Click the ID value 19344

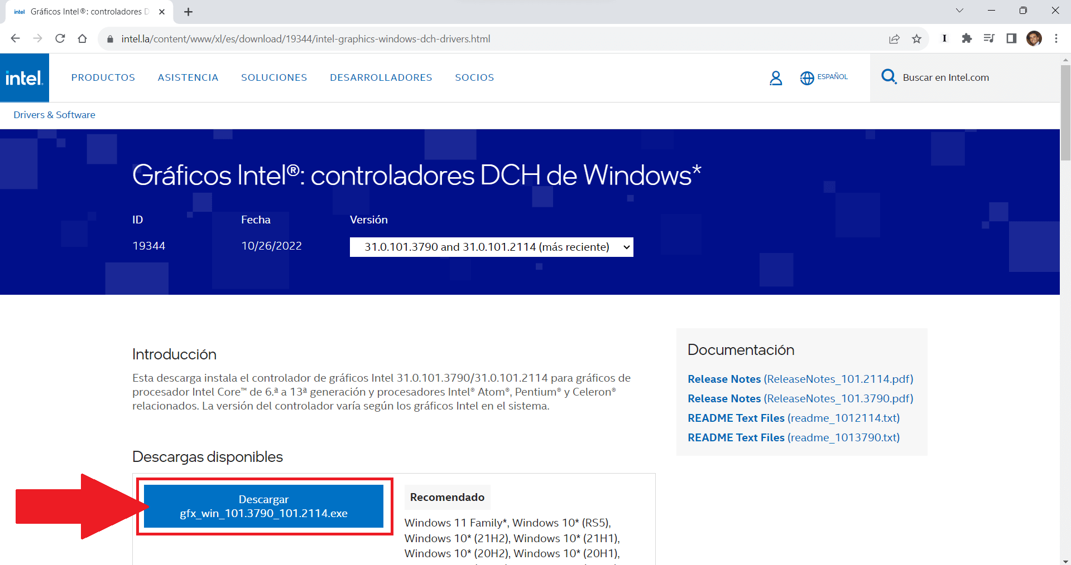pos(148,246)
